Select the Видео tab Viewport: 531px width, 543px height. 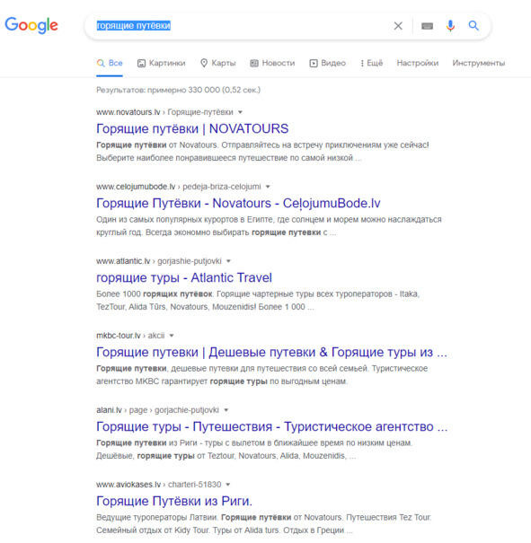coord(328,63)
